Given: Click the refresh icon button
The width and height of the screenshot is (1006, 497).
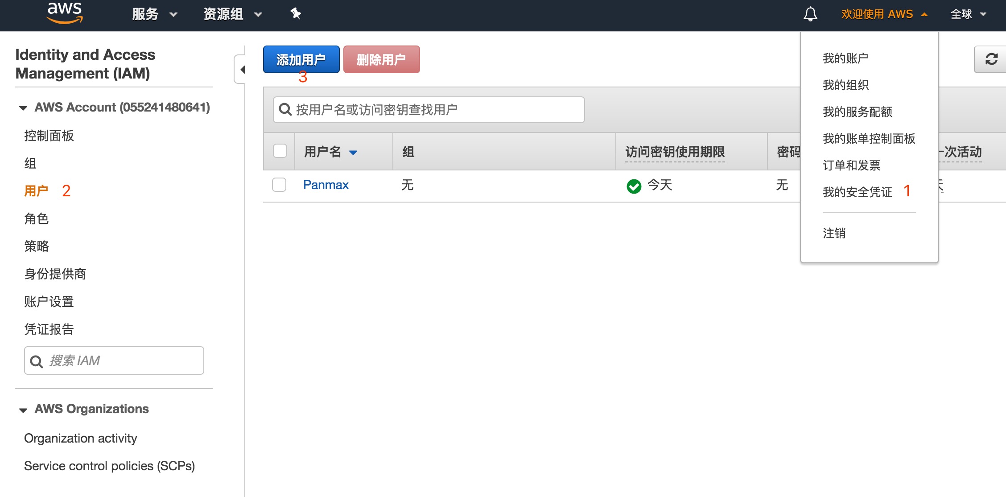Looking at the screenshot, I should pyautogui.click(x=991, y=59).
